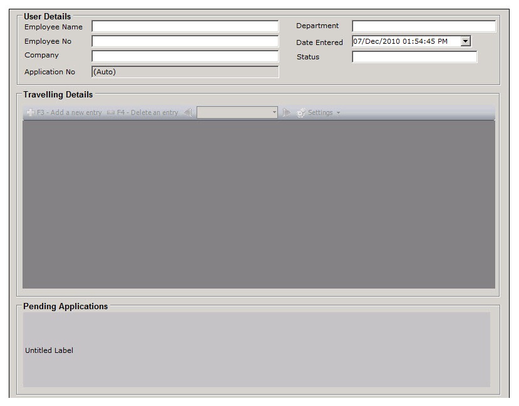Click the 'Department' label
The height and width of the screenshot is (406, 519).
click(317, 26)
